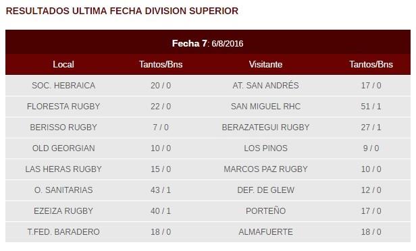
Task: Click the Fecha 7 date header
Action: point(207,43)
